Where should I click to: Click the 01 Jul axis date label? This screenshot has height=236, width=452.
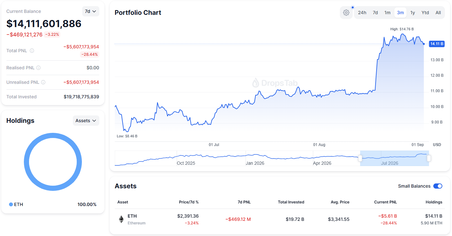(x=214, y=145)
